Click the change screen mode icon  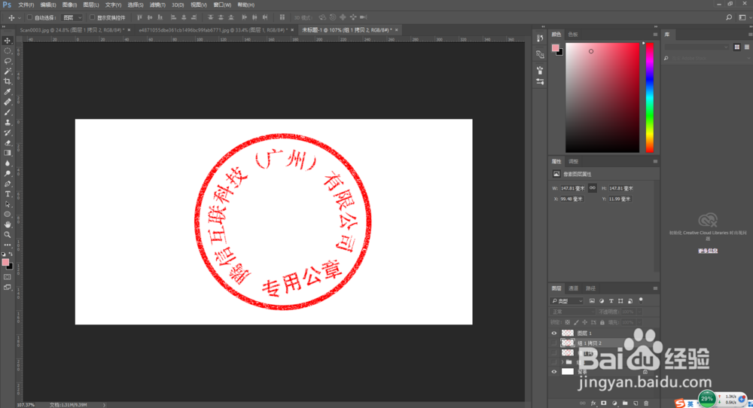click(8, 287)
